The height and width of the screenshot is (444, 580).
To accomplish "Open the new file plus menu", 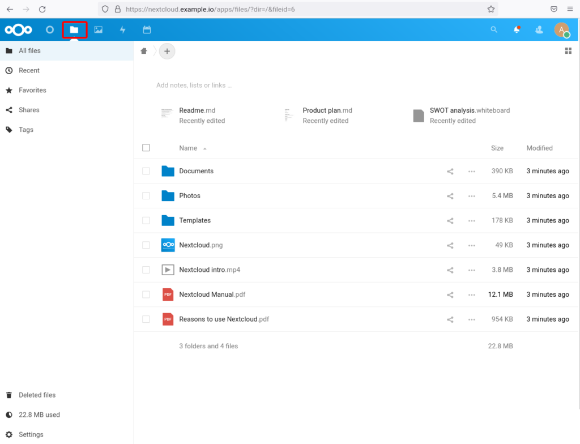I will click(x=167, y=50).
